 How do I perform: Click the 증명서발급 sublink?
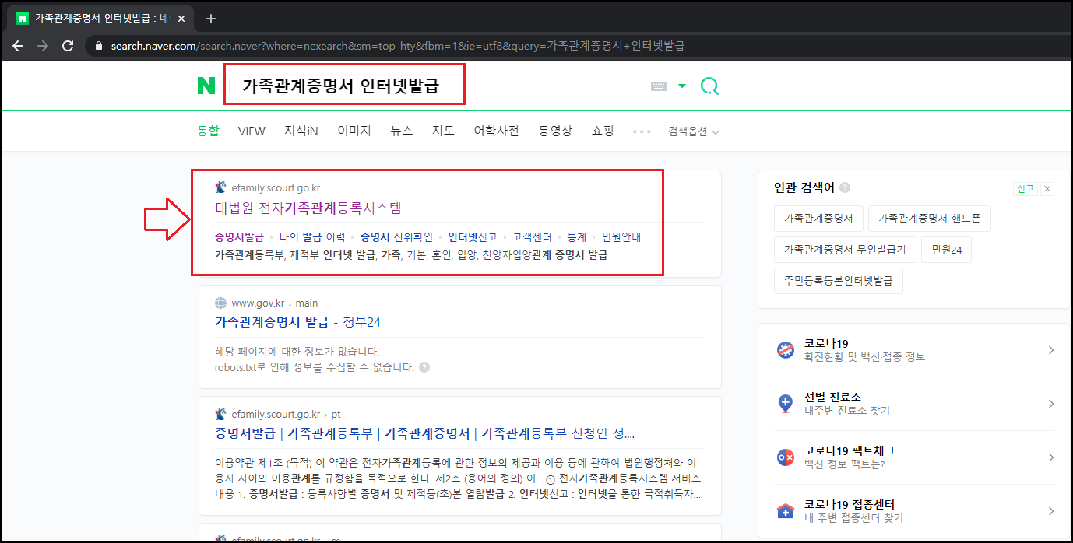coord(239,237)
